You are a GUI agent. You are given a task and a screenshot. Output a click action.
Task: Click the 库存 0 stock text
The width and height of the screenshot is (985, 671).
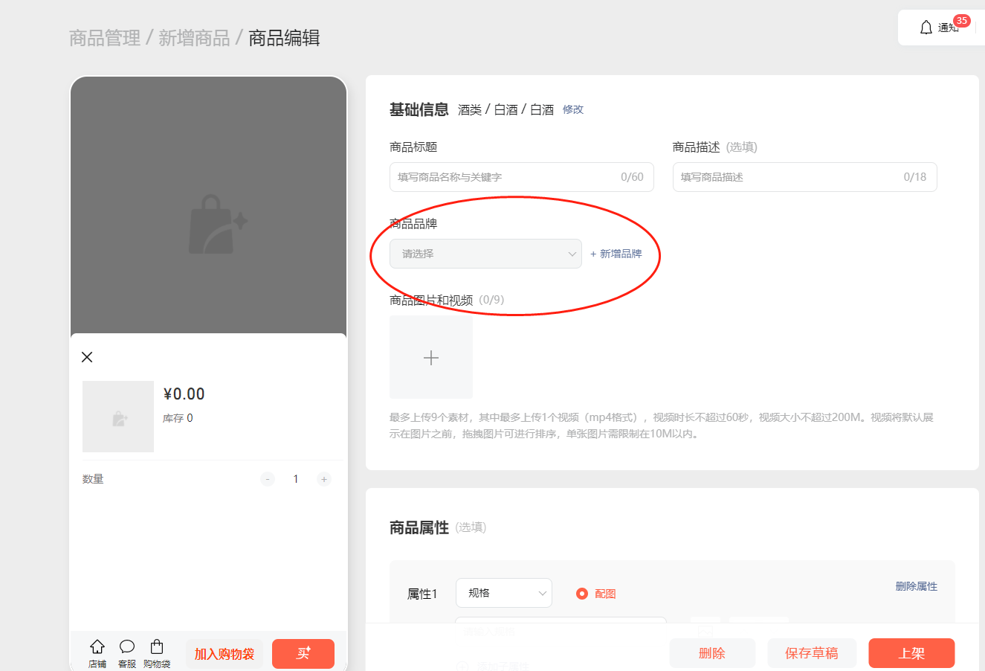tap(178, 418)
